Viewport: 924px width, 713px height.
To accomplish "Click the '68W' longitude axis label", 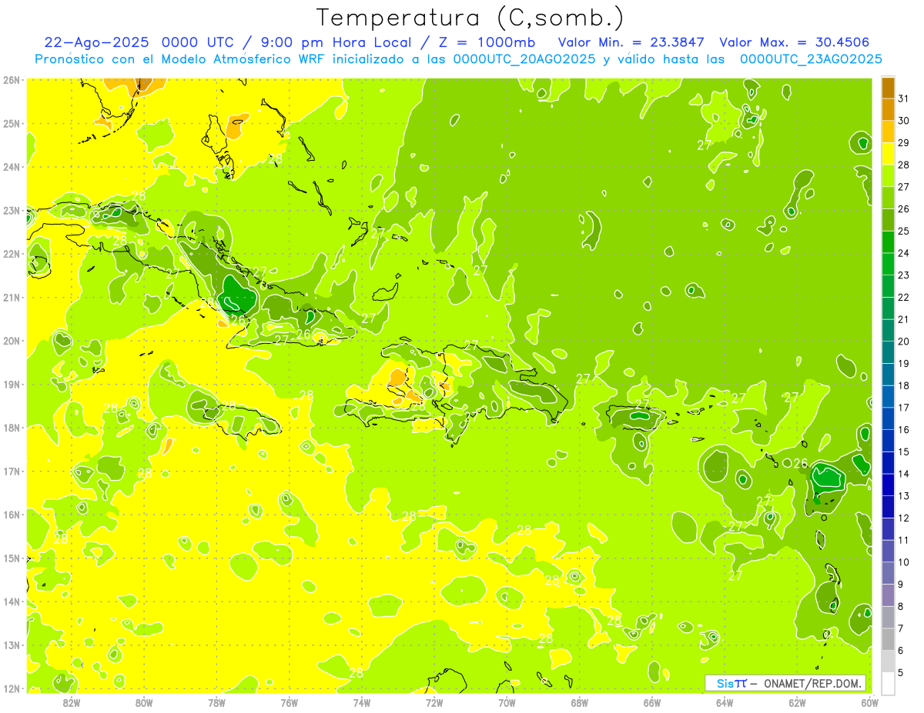I will [x=580, y=702].
